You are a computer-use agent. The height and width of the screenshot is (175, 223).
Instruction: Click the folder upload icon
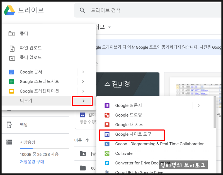coord(12,58)
